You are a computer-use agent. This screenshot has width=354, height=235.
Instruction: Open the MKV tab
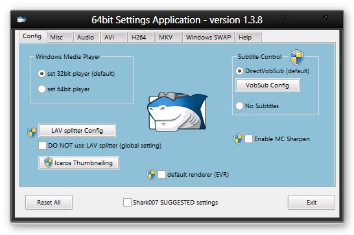tap(169, 37)
